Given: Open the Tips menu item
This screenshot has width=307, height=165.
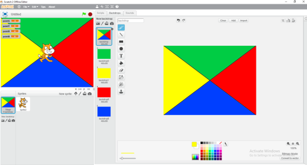Looking at the screenshot, I should [x=43, y=7].
